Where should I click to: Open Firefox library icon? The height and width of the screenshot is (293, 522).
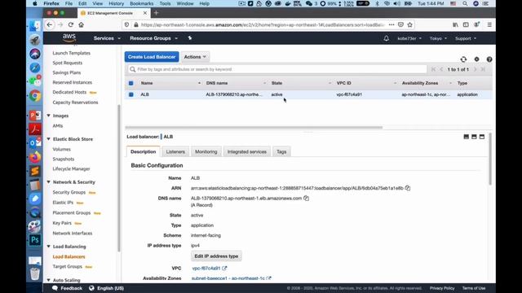tap(455, 24)
